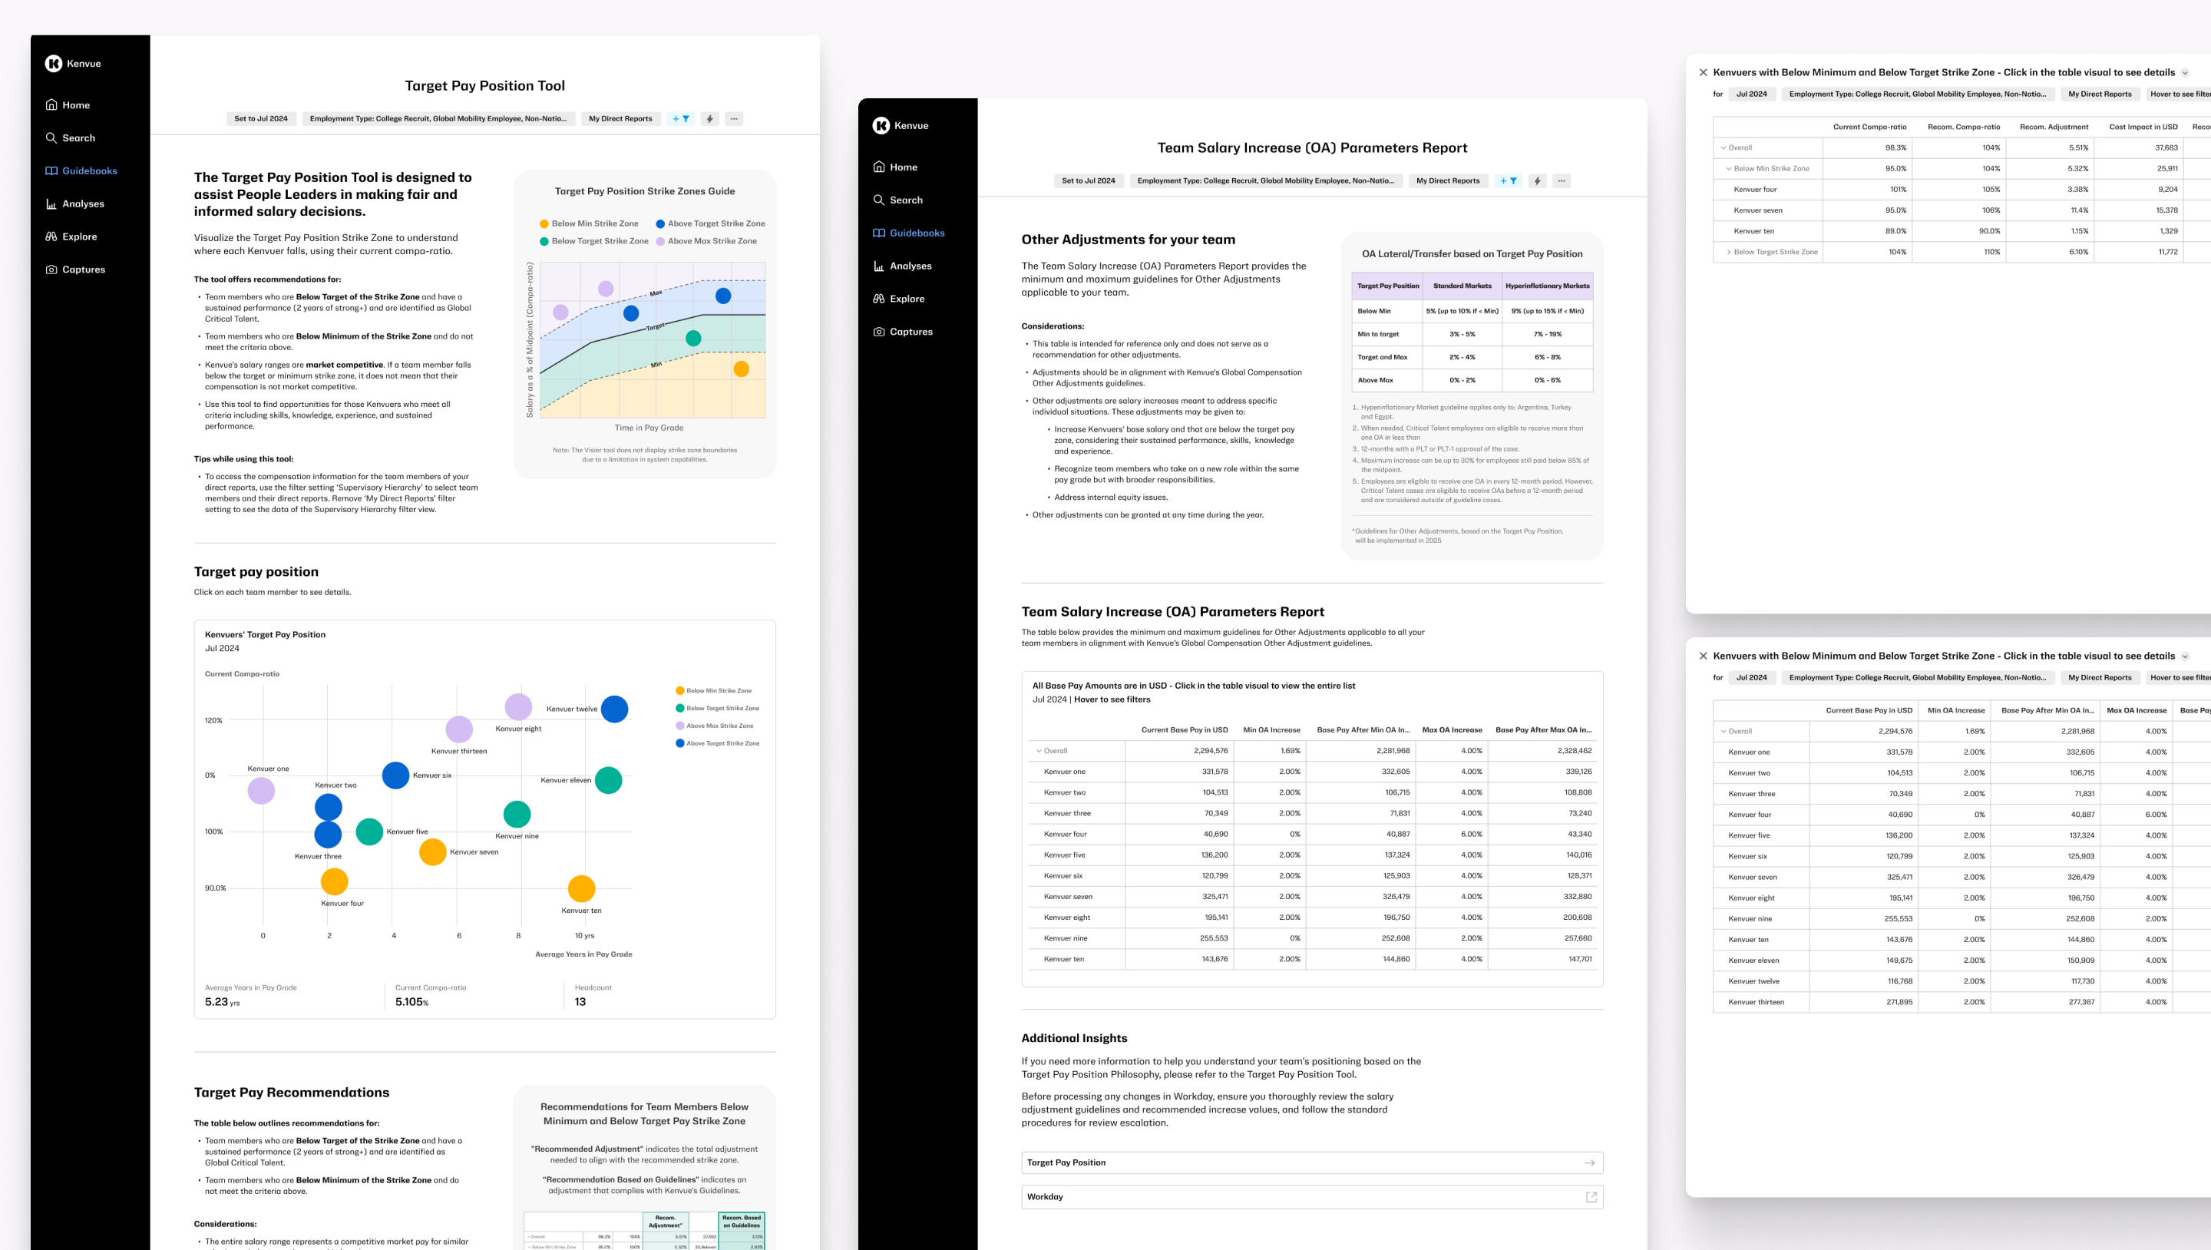
Task: Click lilac Above Max Strike Zone swatch in scatter chart legend
Action: tap(679, 726)
